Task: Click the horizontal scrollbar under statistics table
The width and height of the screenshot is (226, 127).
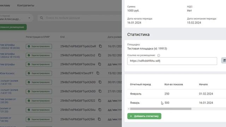Action: [161, 109]
